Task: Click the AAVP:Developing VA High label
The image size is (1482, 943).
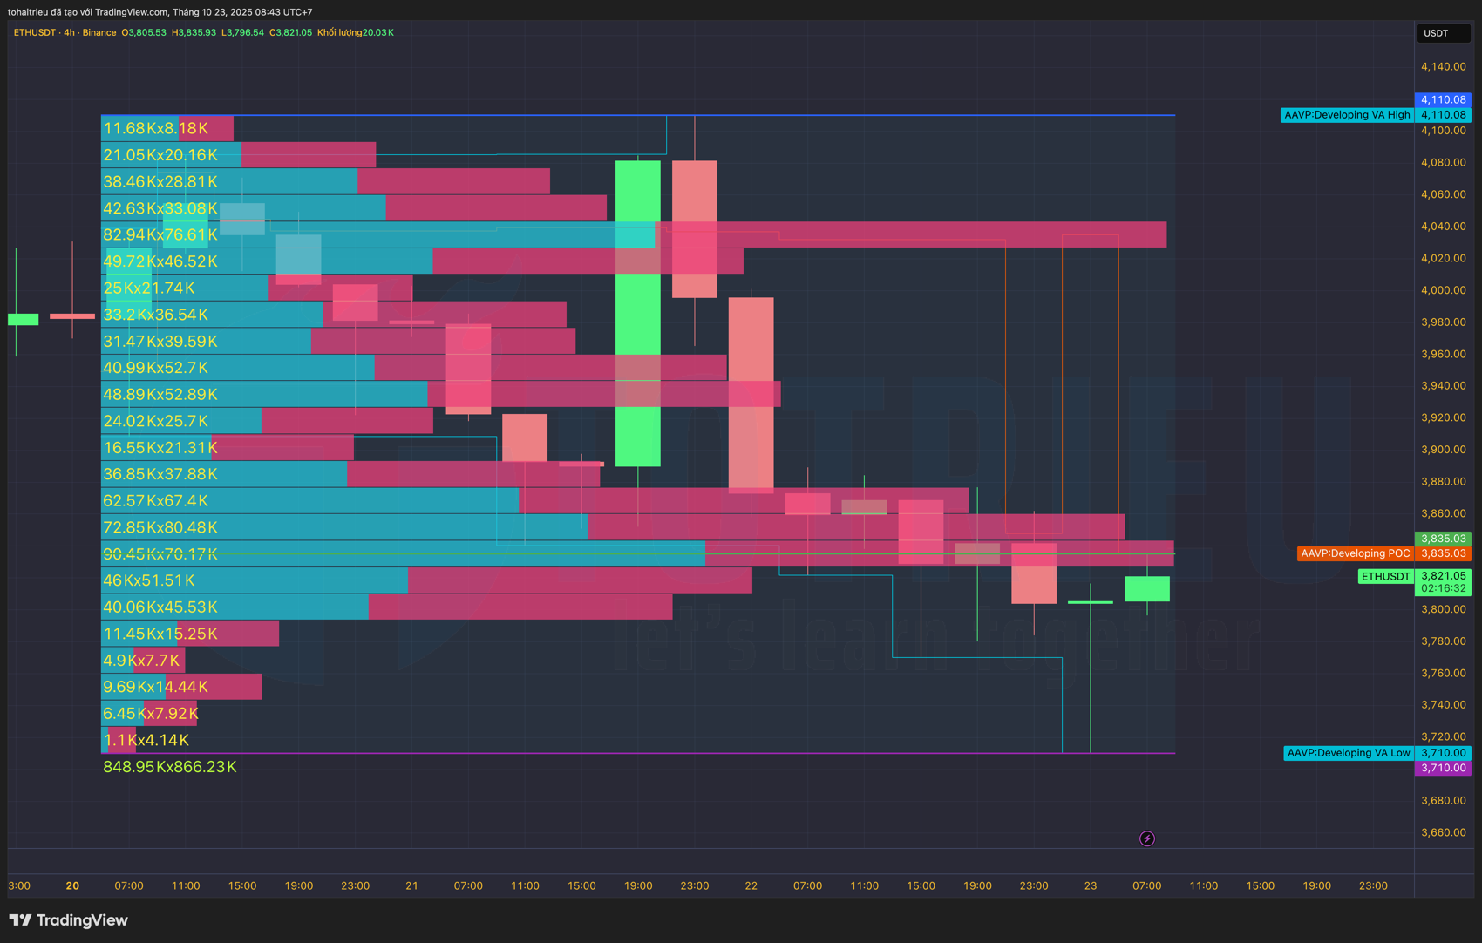Action: coord(1346,115)
